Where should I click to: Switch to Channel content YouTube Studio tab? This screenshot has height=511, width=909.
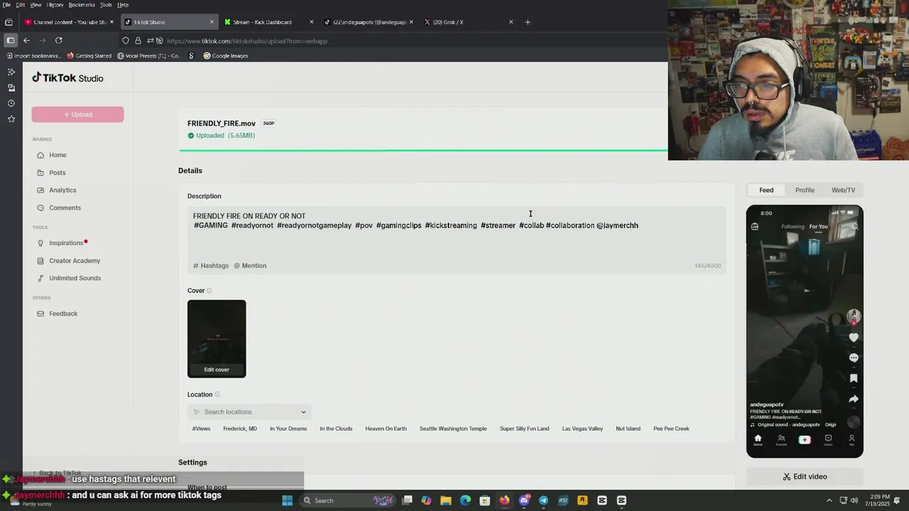[x=68, y=22]
